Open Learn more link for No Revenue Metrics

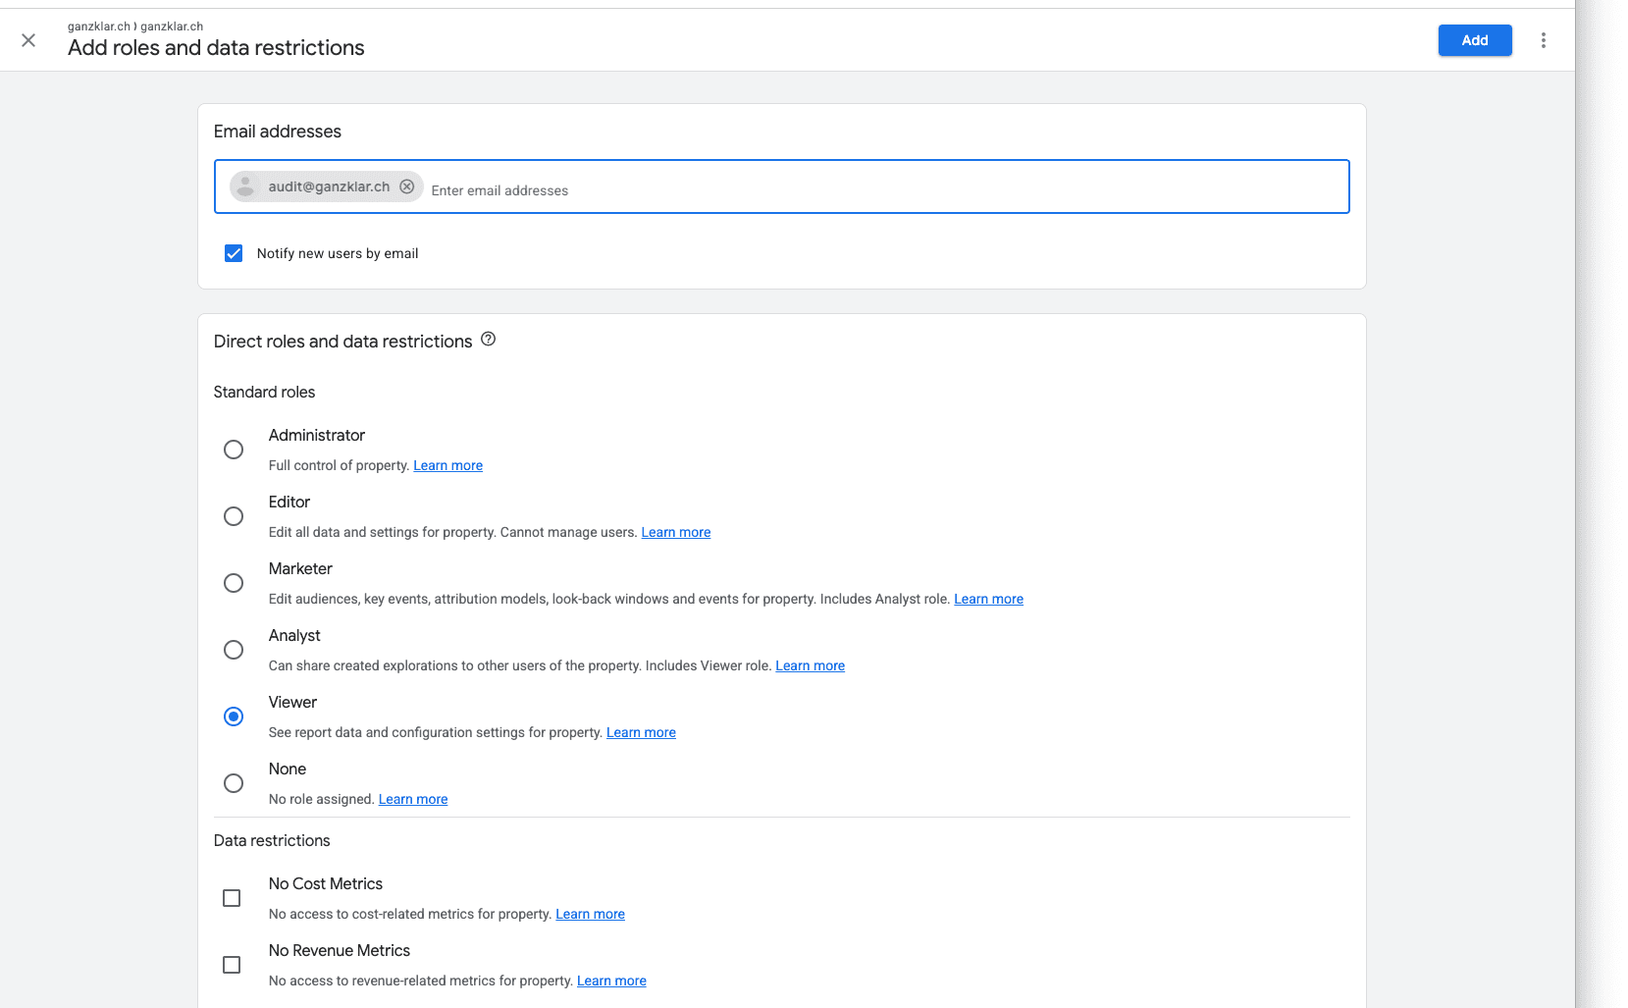point(611,981)
